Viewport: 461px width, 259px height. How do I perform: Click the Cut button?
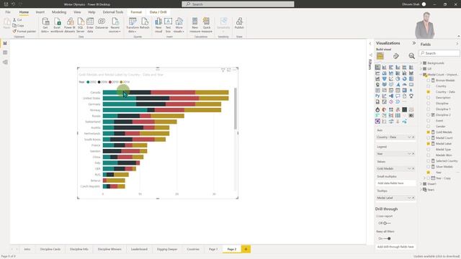pyautogui.click(x=17, y=19)
